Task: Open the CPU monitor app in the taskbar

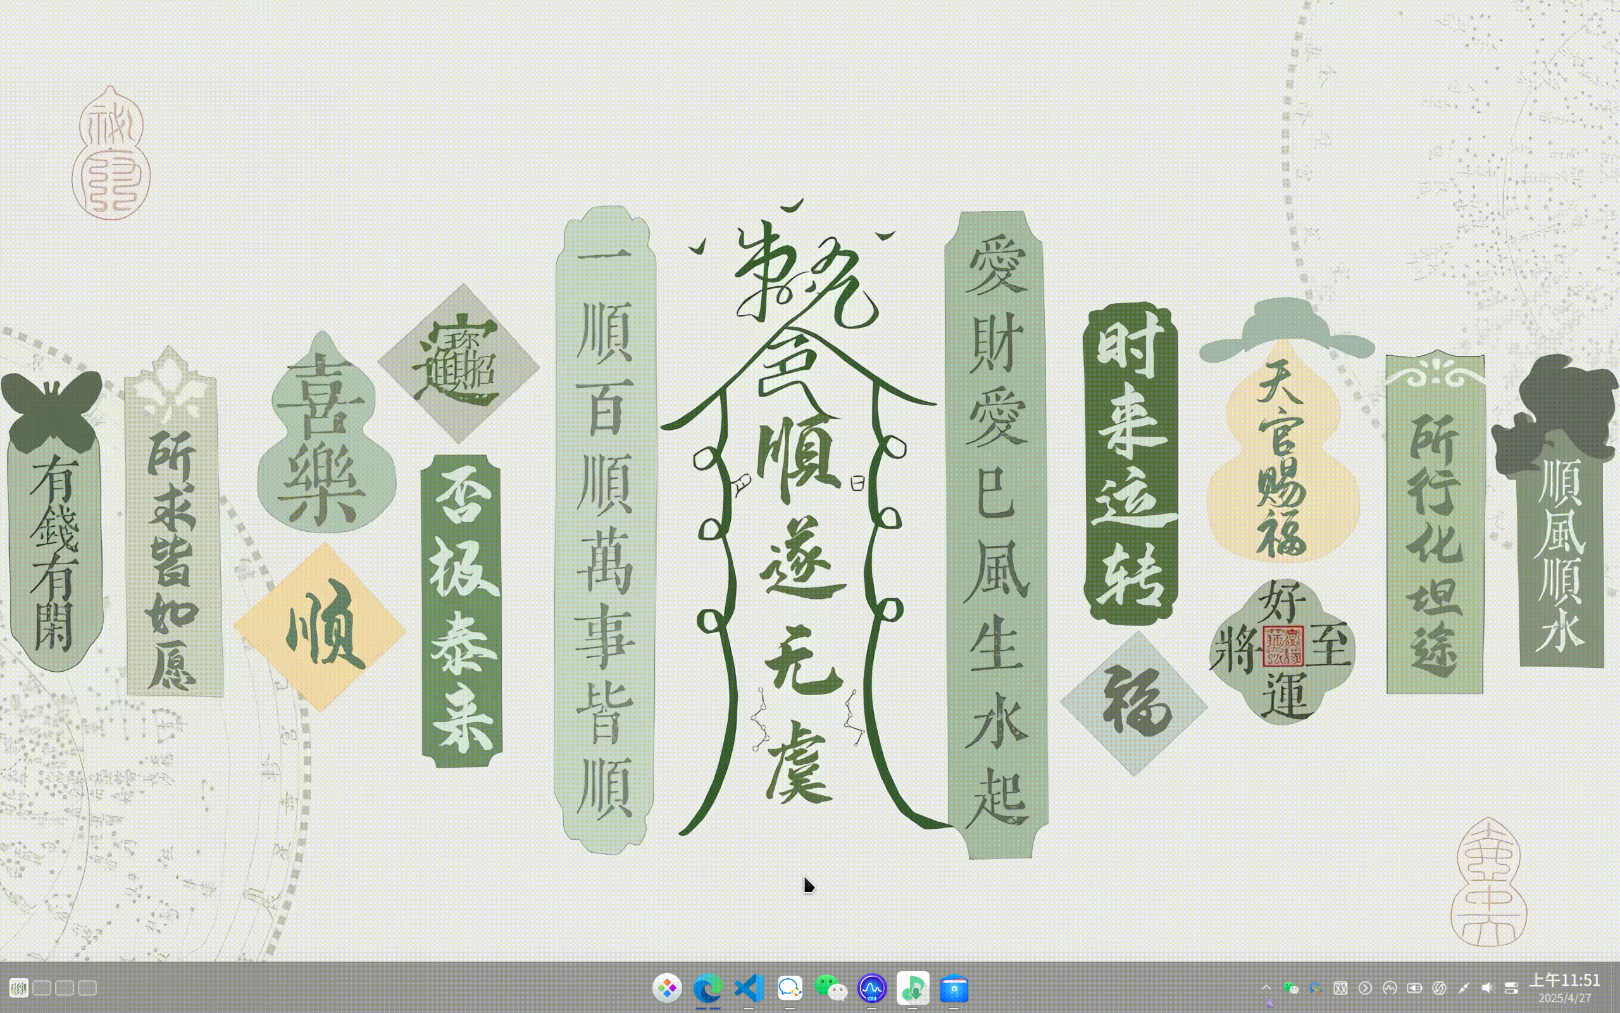Action: 871,988
